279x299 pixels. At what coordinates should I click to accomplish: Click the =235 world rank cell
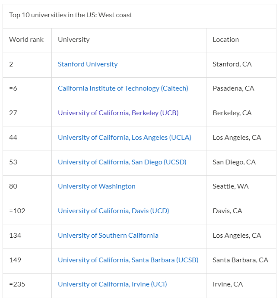click(27, 286)
